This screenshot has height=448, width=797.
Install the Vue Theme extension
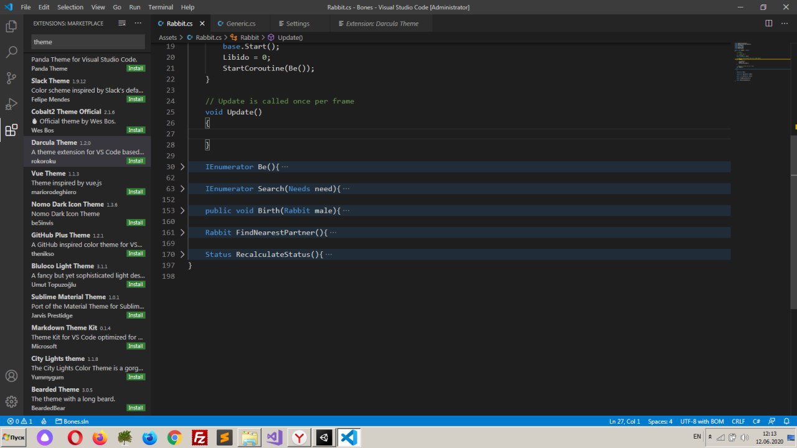(x=136, y=192)
